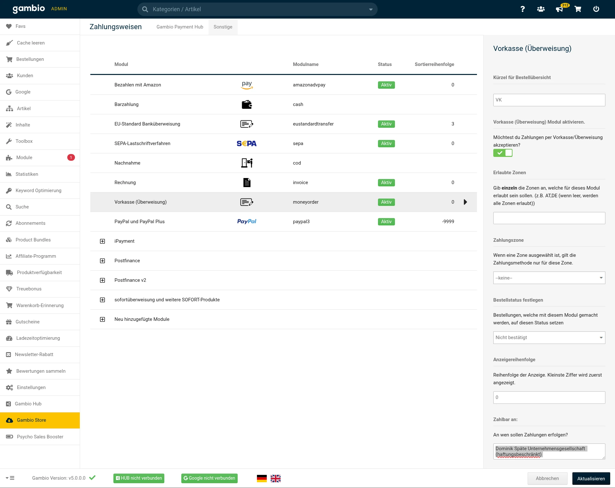
Task: Expand Postfinance v2 module group
Action: click(x=102, y=280)
